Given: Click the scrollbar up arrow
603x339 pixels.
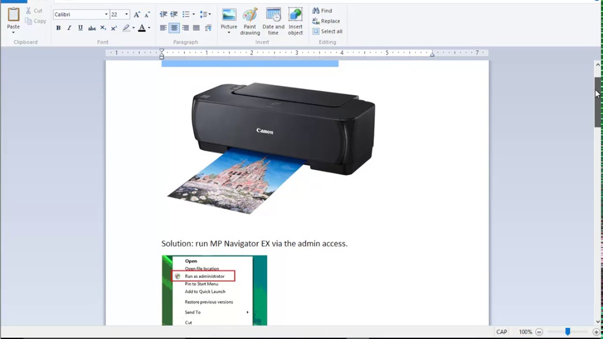Looking at the screenshot, I should [598, 65].
